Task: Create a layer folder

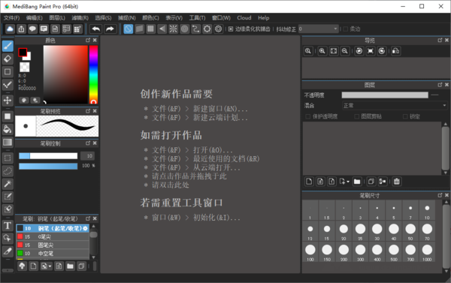Action: [x=357, y=182]
